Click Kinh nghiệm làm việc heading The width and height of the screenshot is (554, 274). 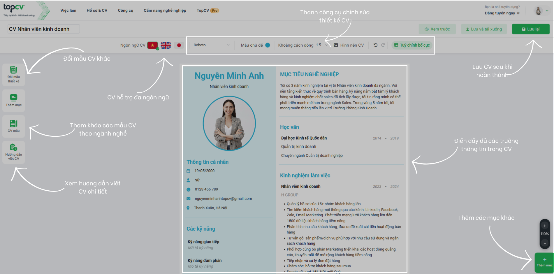coord(305,175)
